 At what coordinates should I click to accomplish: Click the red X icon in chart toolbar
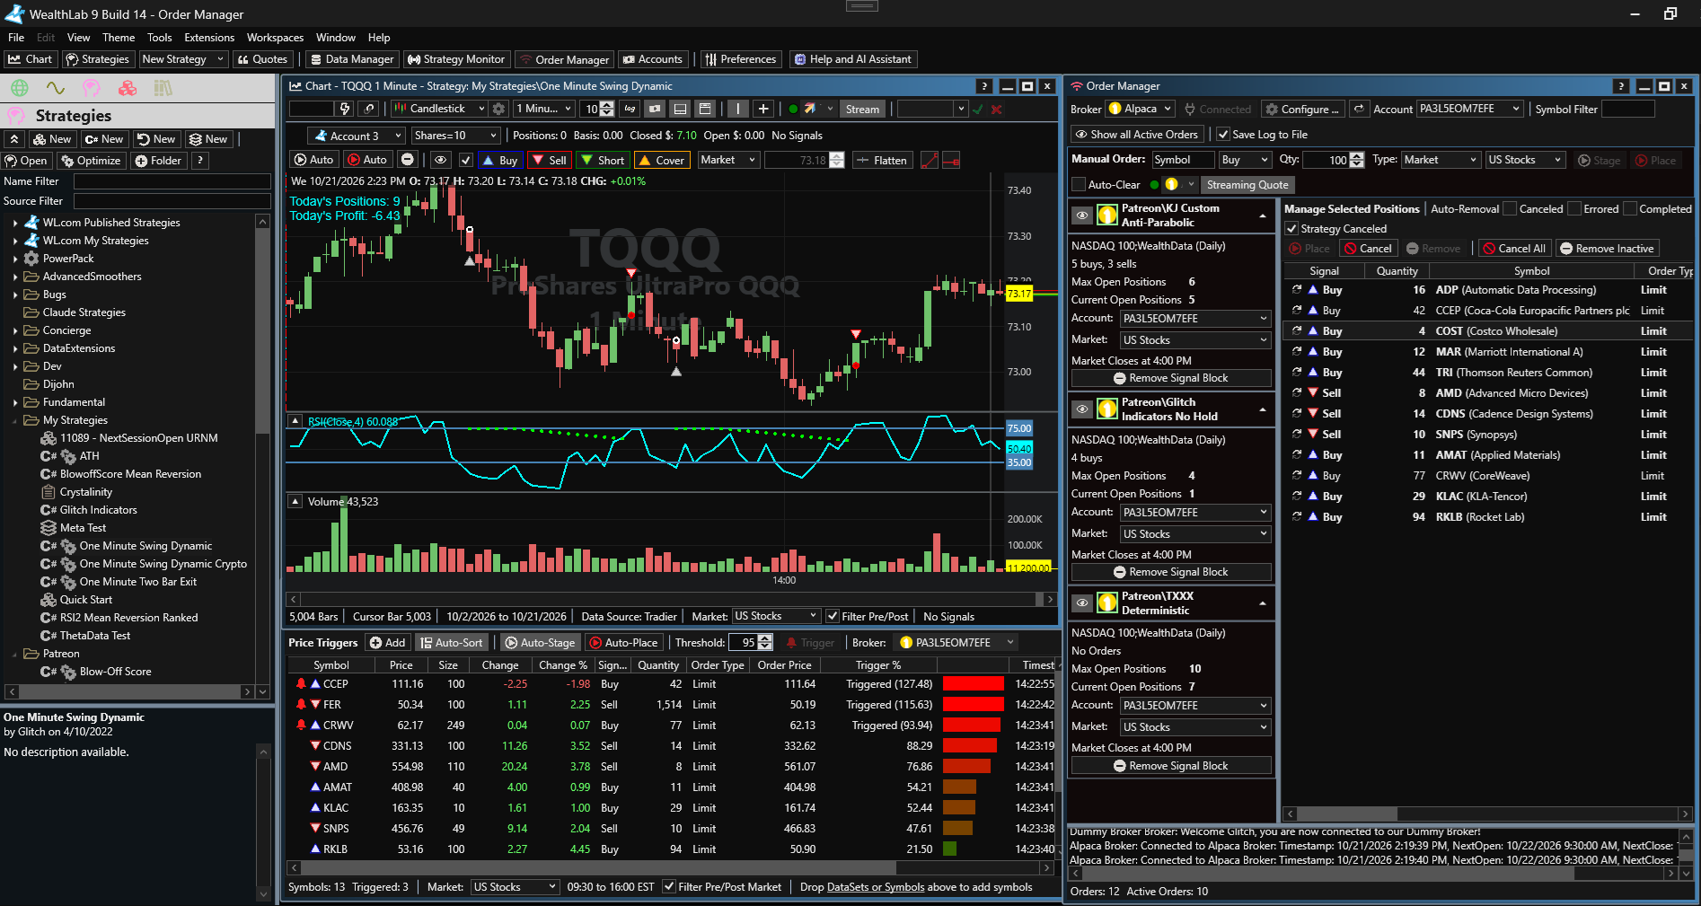(x=996, y=110)
